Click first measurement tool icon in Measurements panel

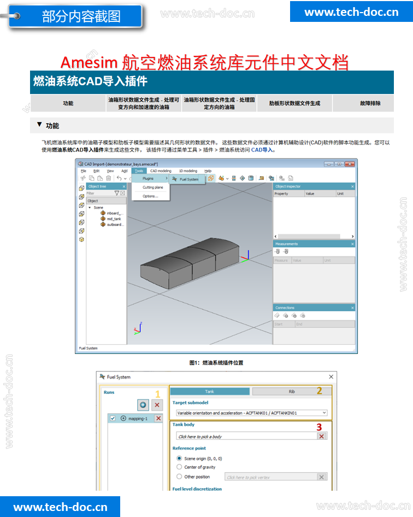click(x=278, y=252)
